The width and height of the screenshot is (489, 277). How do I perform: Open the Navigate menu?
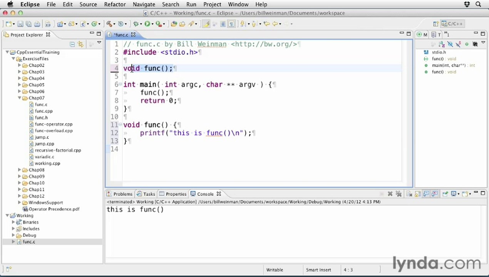click(x=144, y=4)
